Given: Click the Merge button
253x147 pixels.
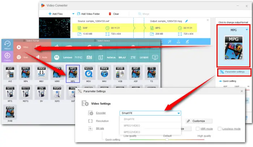Looking at the screenshot, I should coord(144,14).
